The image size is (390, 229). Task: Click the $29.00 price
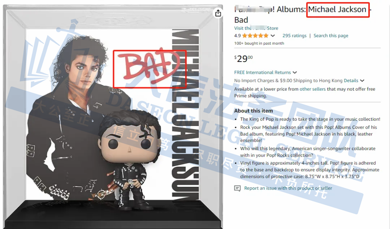point(243,59)
